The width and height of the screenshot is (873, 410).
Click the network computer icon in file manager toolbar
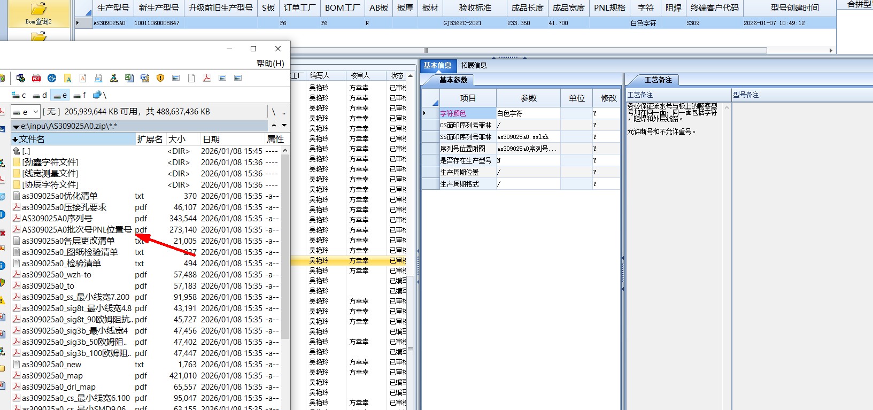click(21, 78)
